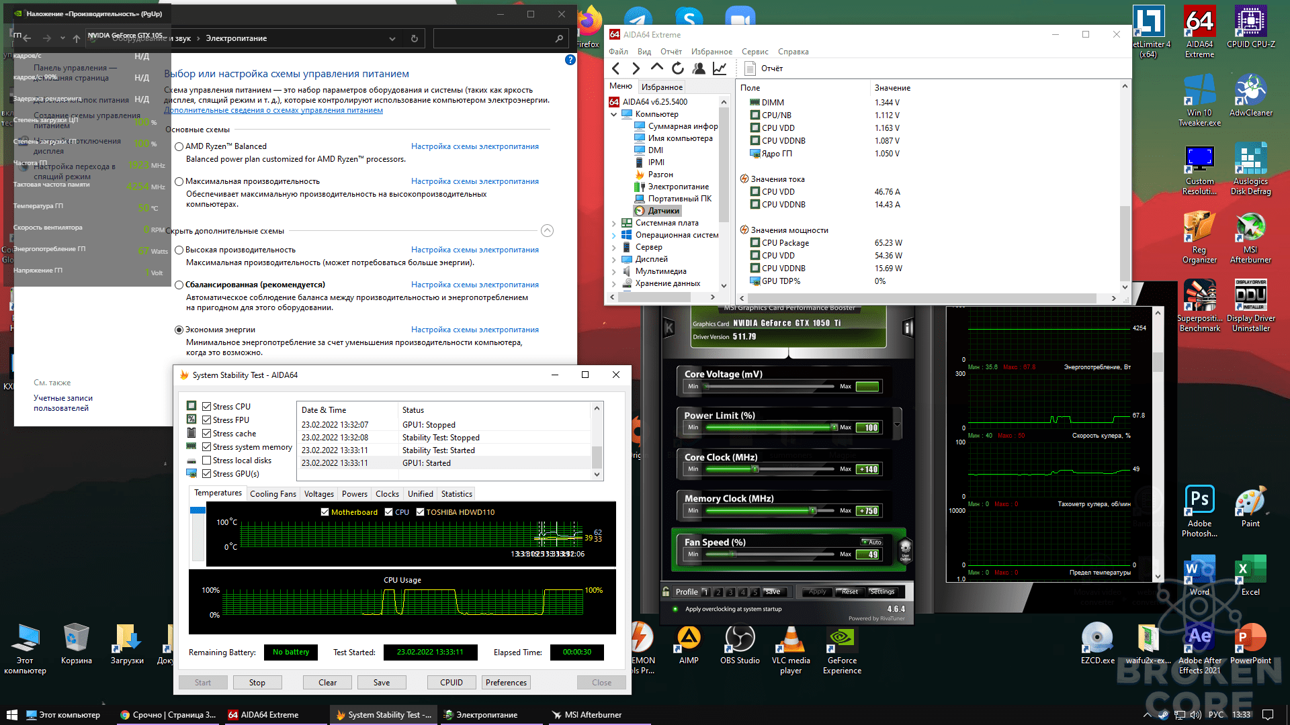
Task: Expand Дисплей tree node
Action: pos(613,259)
